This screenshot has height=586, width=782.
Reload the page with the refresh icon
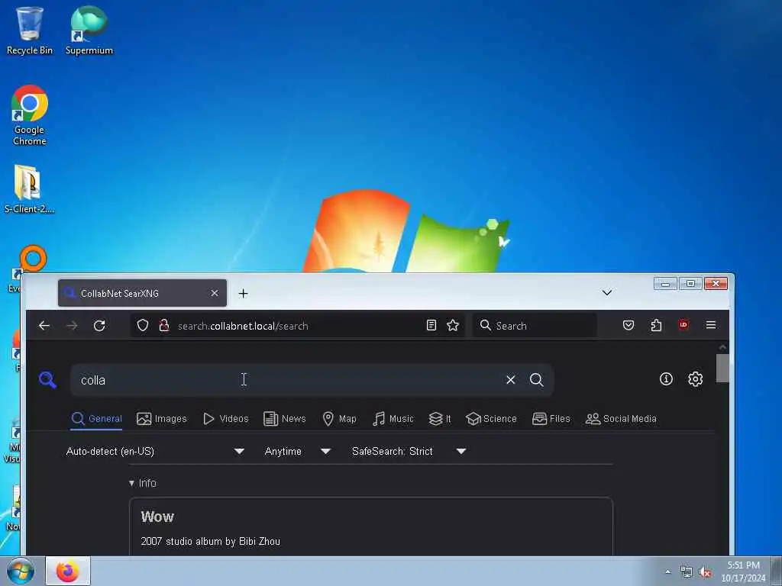pos(99,326)
